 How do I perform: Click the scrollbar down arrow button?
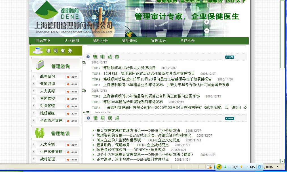(x=282, y=161)
